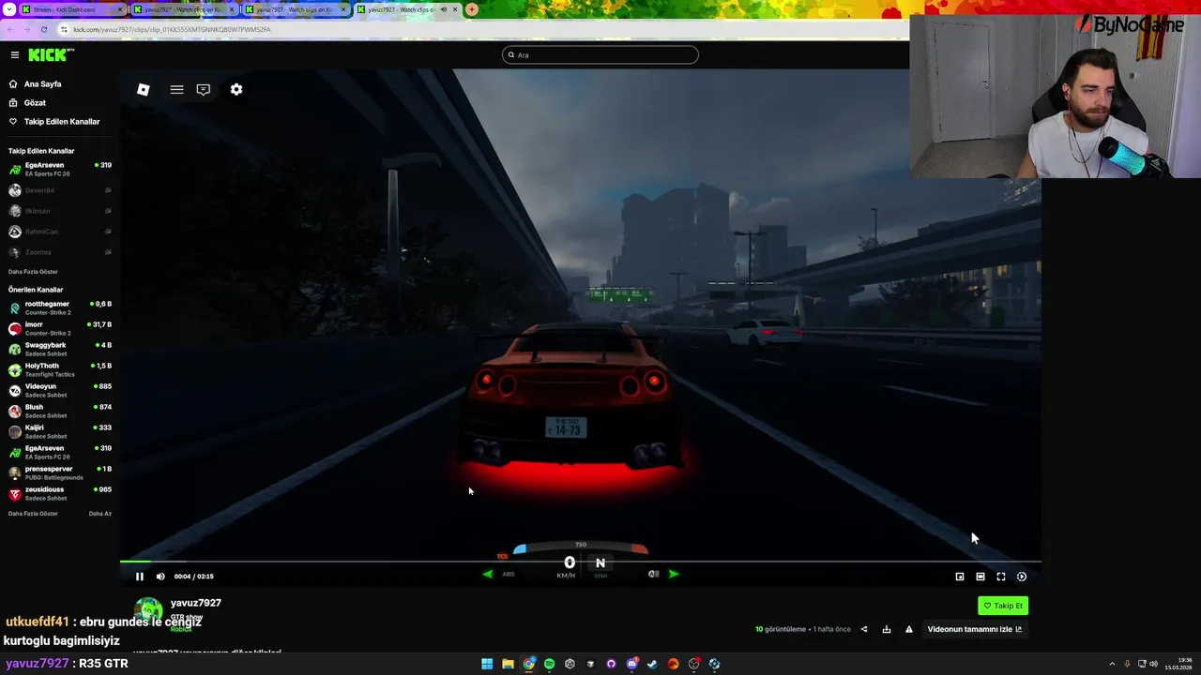Toggle the Kick sidebar hamburger menu
Image resolution: width=1201 pixels, height=675 pixels.
[15, 55]
